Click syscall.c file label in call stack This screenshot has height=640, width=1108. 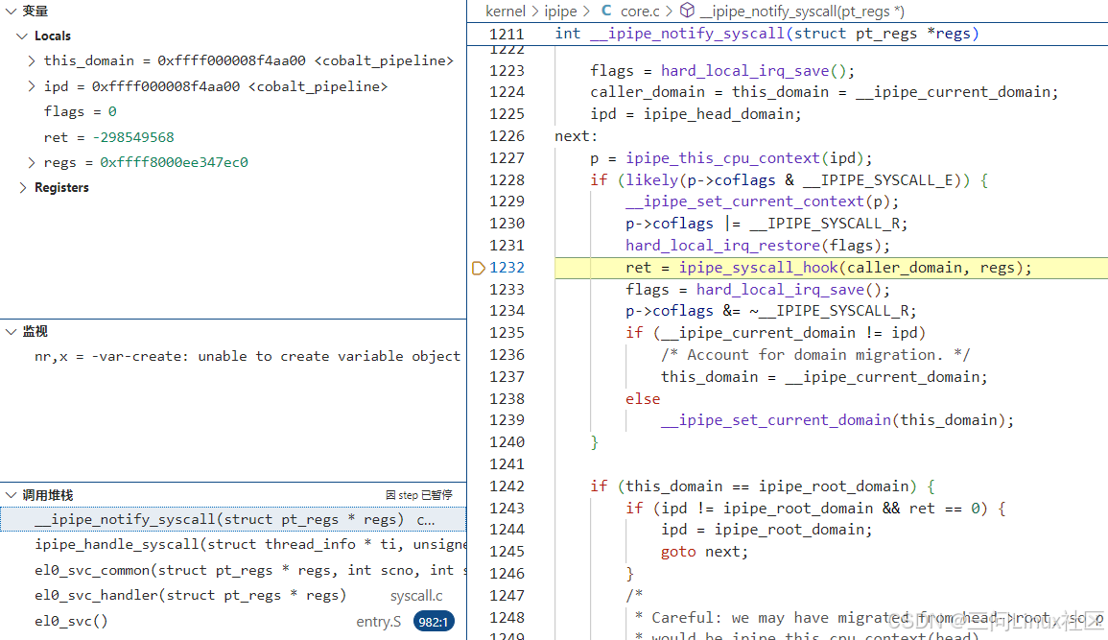pos(416,596)
